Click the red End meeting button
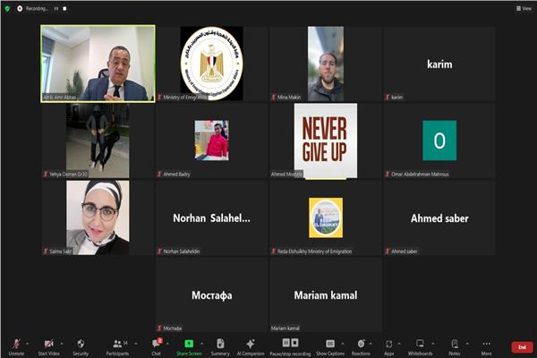Image resolution: width=537 pixels, height=358 pixels. [522, 347]
